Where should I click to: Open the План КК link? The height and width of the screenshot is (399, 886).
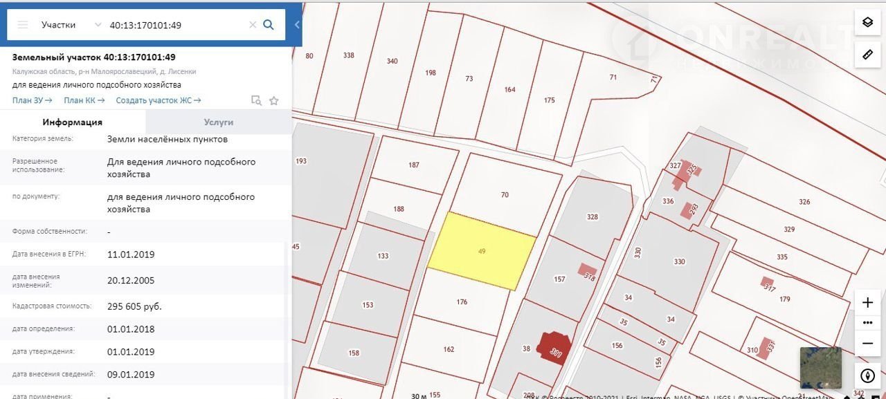[84, 100]
